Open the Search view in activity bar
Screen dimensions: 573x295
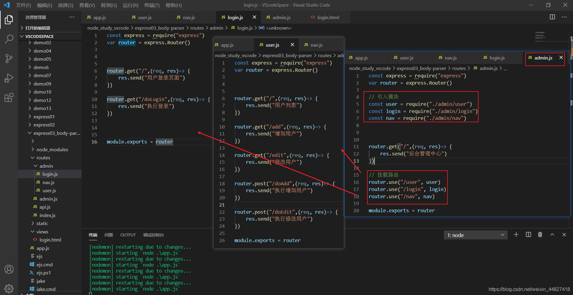(9, 39)
